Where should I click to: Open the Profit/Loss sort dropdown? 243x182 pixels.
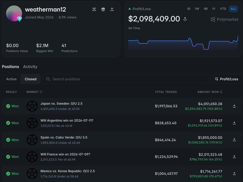tap(227, 79)
